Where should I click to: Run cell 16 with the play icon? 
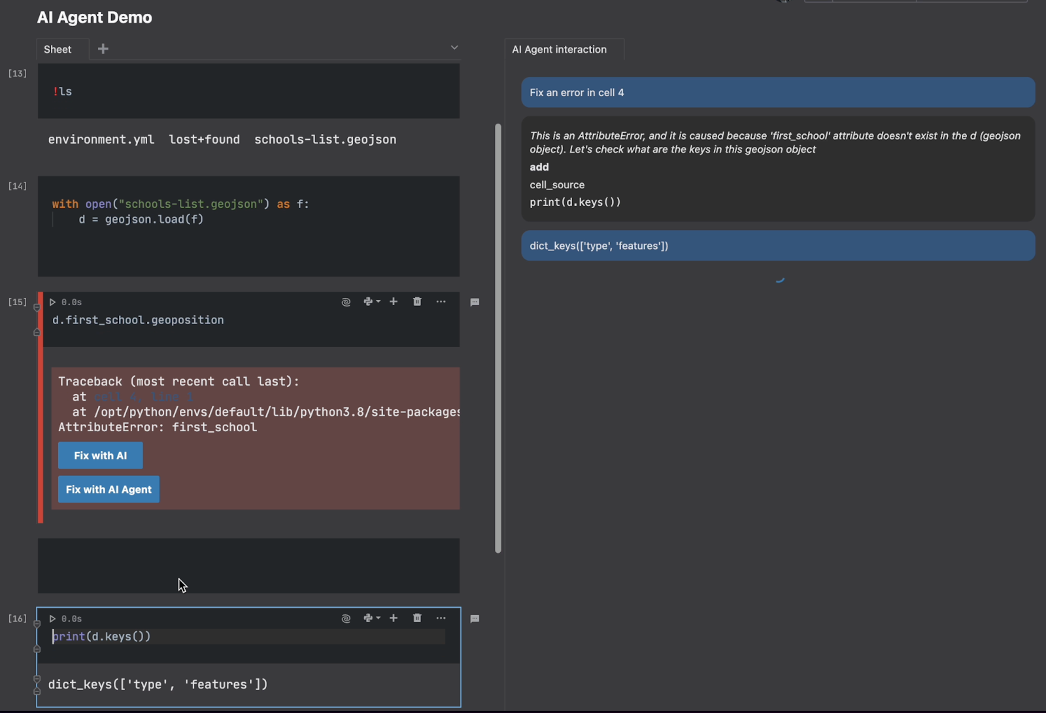52,618
